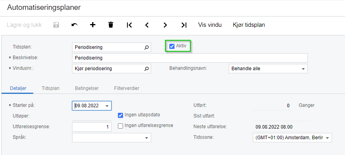
Task: Click the save disk icon
Action: point(56,25)
